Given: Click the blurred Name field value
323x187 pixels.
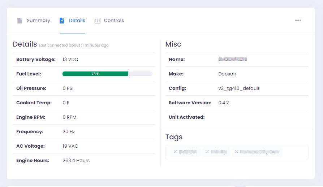Looking at the screenshot, I should pyautogui.click(x=232, y=59).
